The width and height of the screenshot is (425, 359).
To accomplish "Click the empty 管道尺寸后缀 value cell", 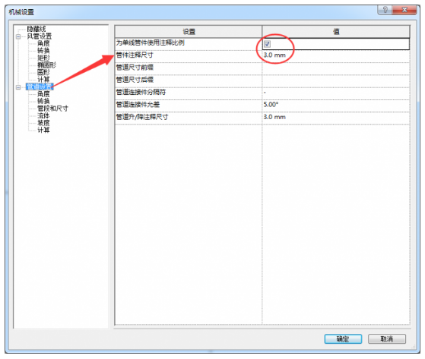I will [336, 81].
